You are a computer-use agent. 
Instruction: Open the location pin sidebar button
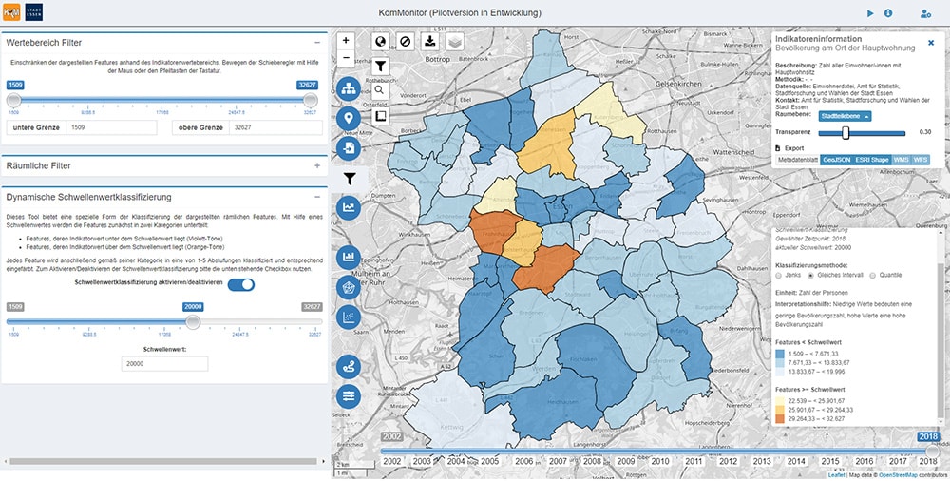point(349,119)
